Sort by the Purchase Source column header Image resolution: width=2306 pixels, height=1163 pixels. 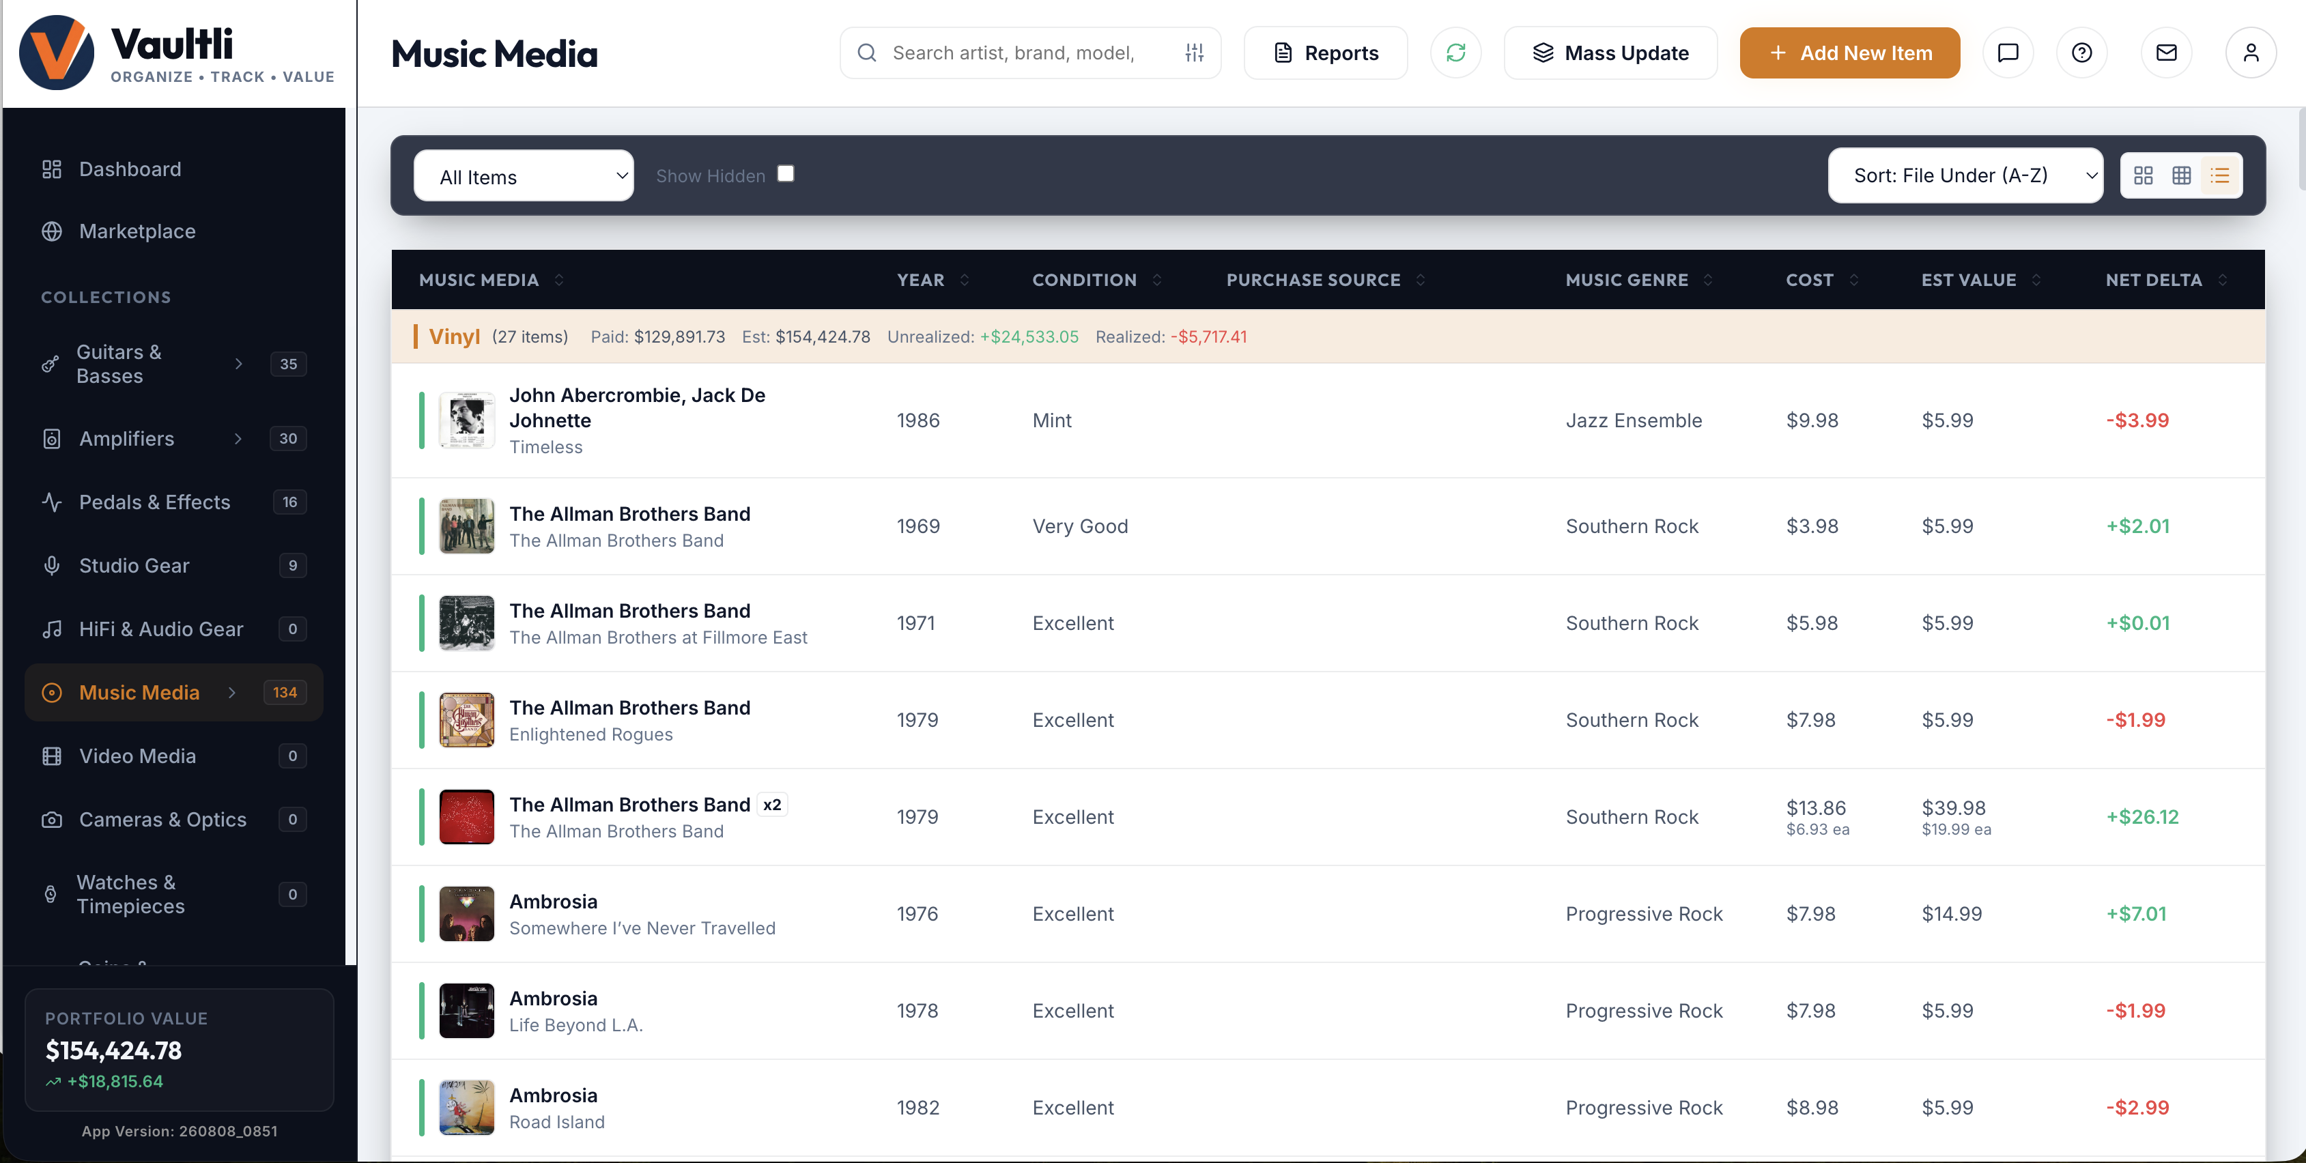[x=1325, y=281]
